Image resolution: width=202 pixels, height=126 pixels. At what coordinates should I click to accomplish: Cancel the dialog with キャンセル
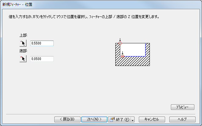[x=152, y=119]
